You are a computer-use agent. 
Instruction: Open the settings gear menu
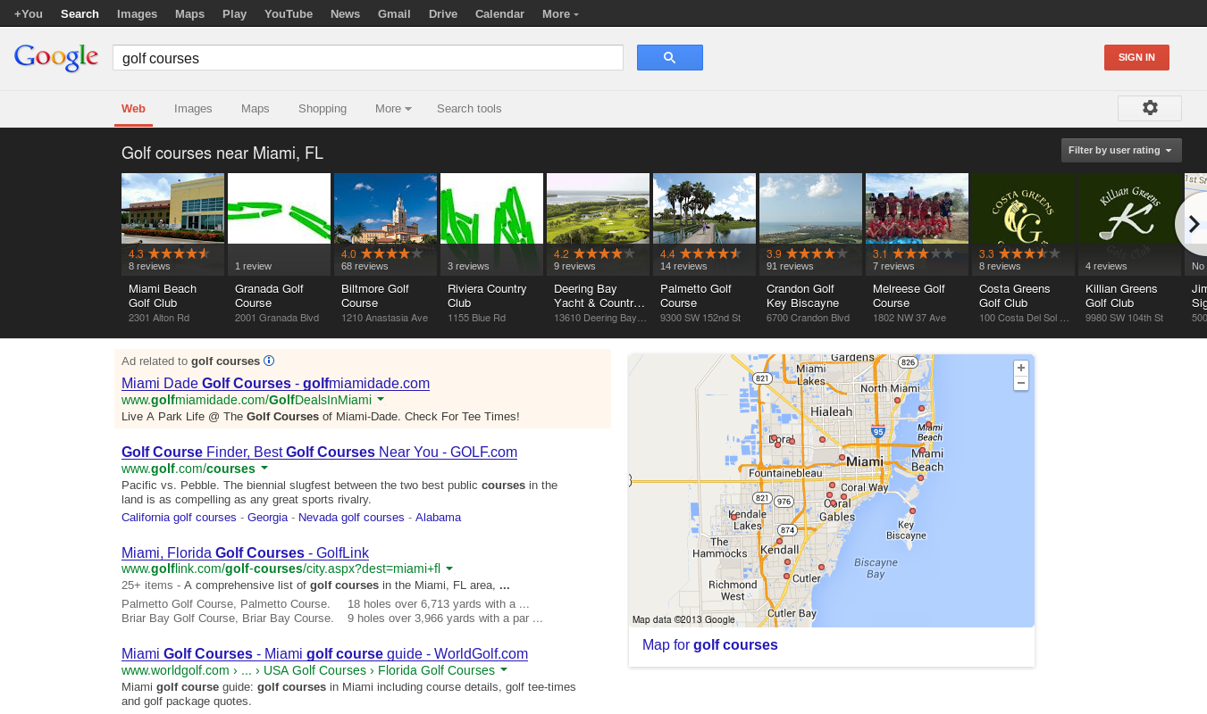[1150, 108]
